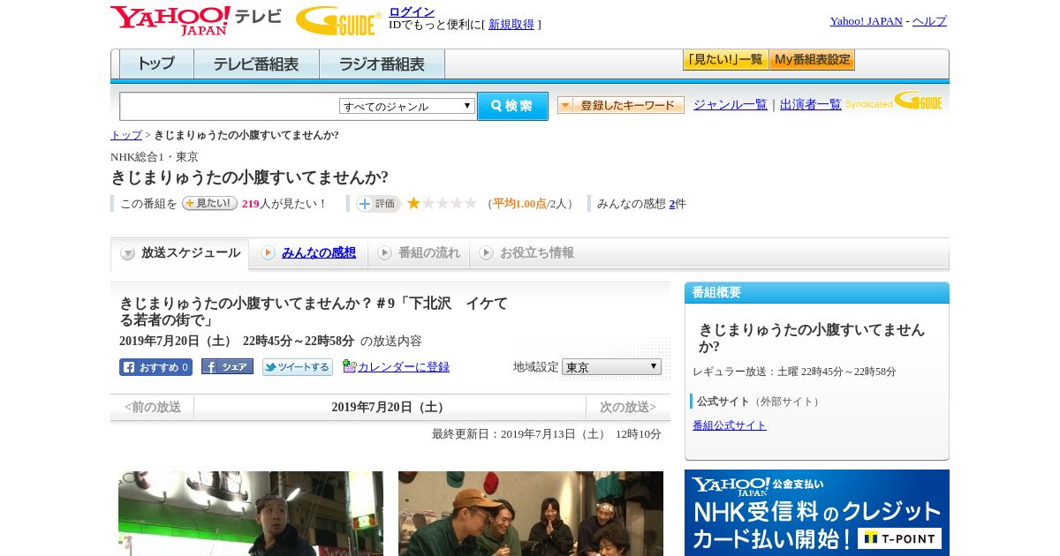The image size is (1060, 556).
Task: Click the NHK受信料 credit card banner
Action: point(817,513)
